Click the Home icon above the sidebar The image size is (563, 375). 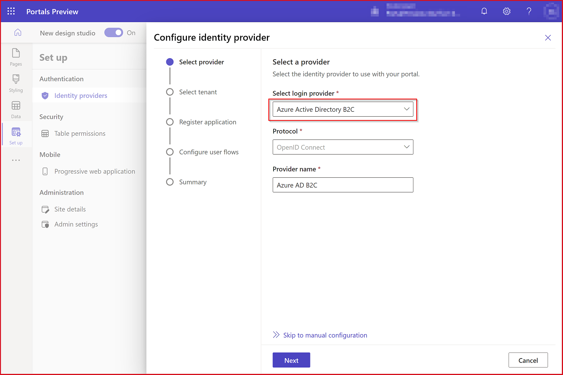point(18,32)
